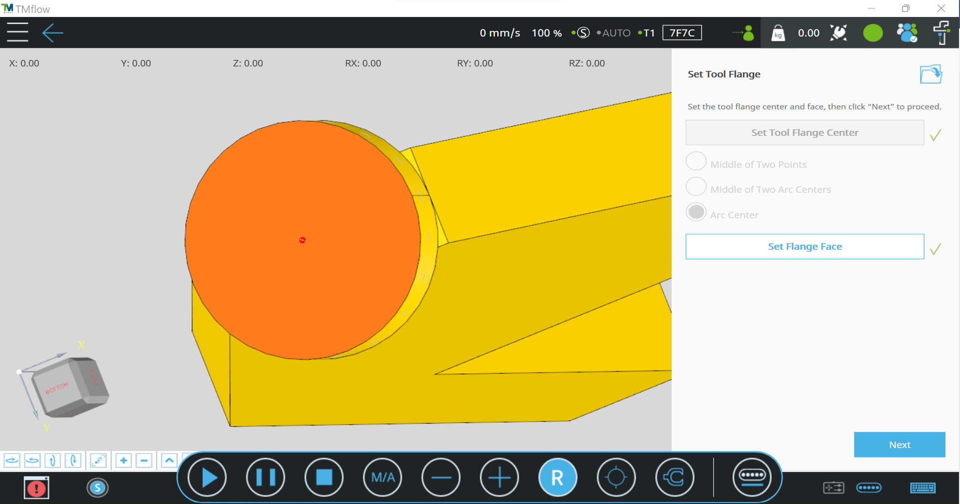Viewport: 960px width, 504px height.
Task: Open the red error alert window icon
Action: pos(36,488)
